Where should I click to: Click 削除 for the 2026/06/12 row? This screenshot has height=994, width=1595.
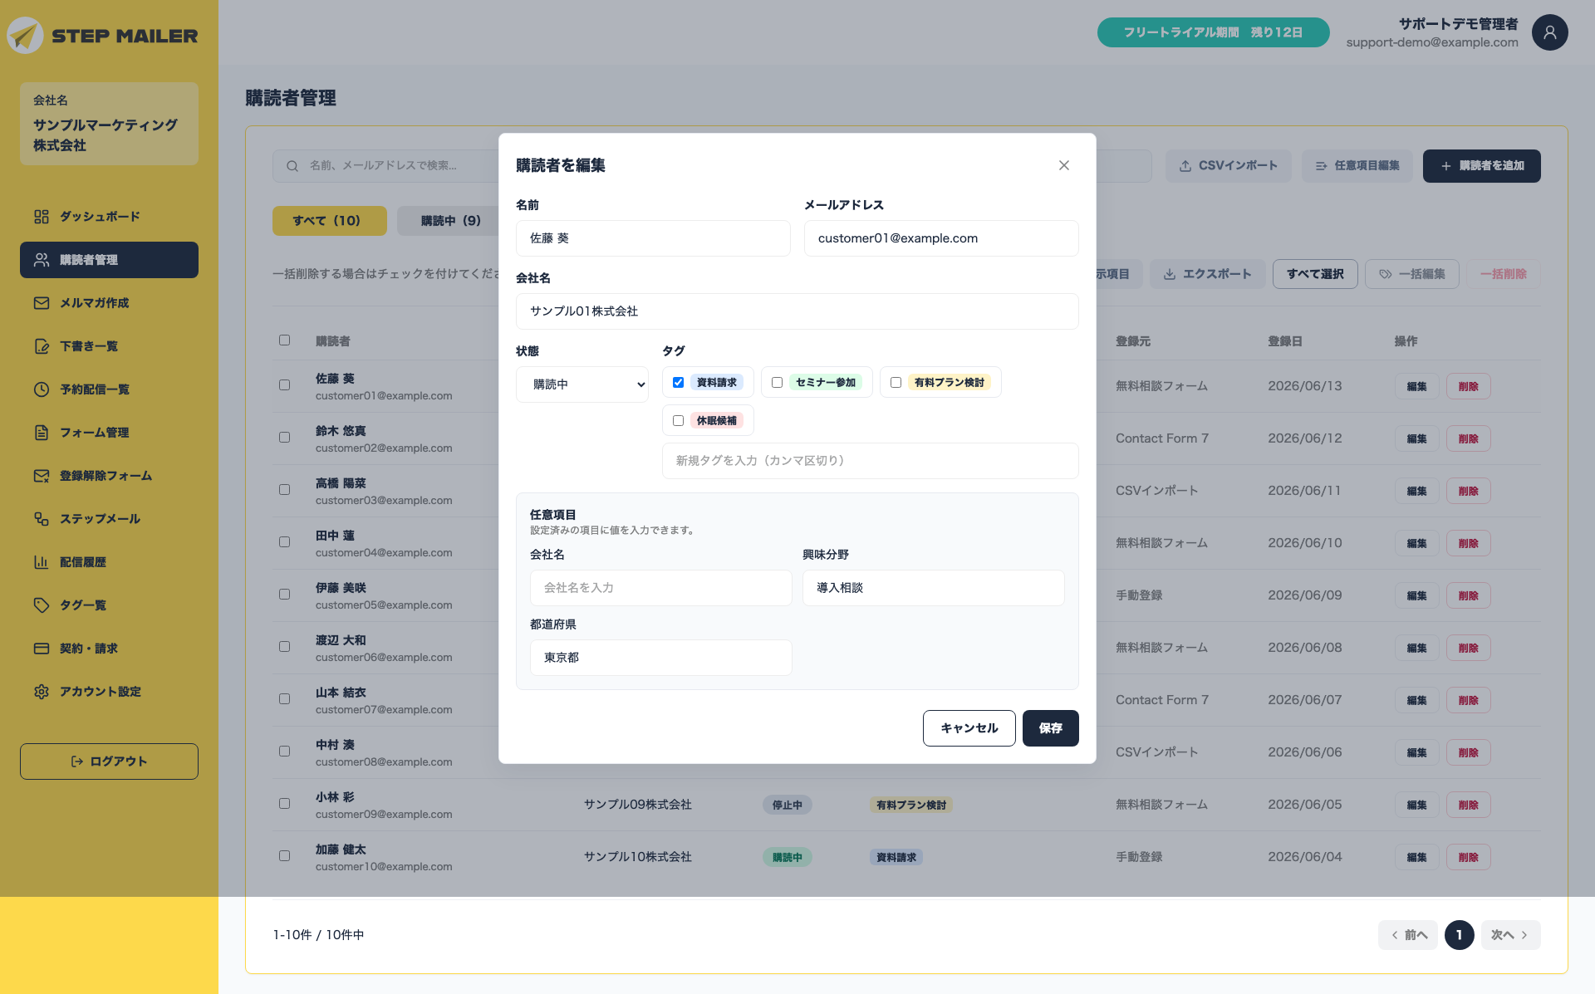pyautogui.click(x=1469, y=438)
